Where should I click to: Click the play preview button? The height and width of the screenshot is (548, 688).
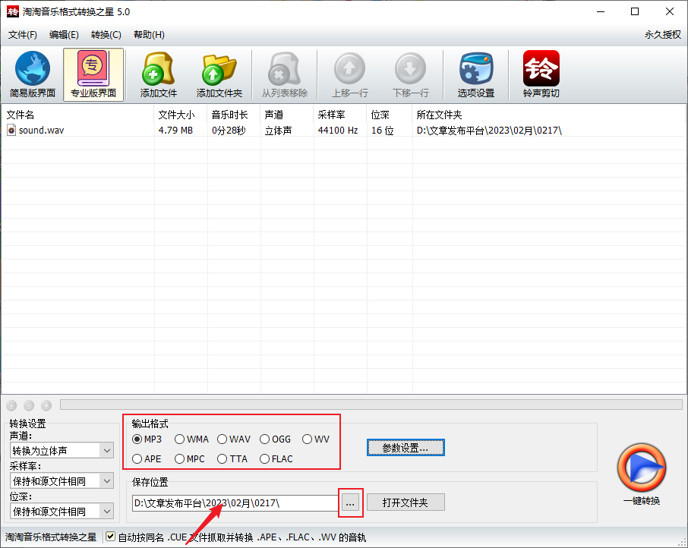click(x=12, y=405)
